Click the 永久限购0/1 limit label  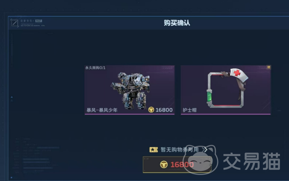click(x=95, y=68)
